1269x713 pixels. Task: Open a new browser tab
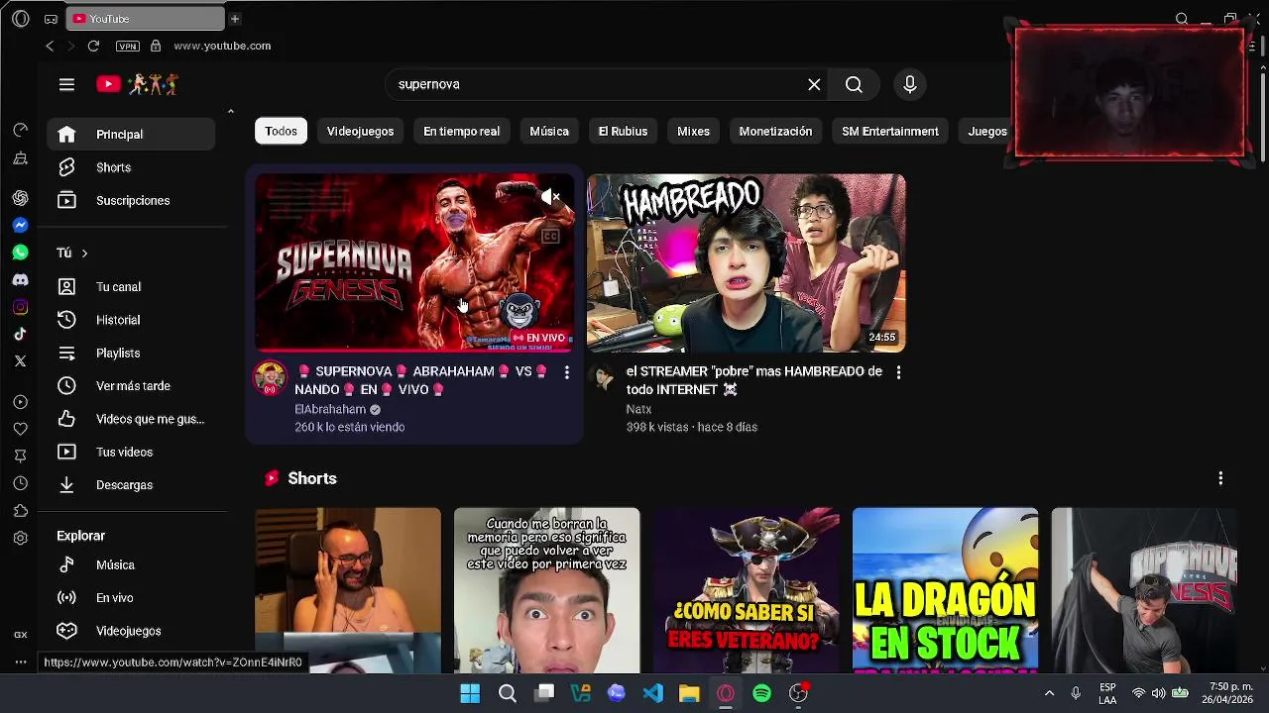coord(235,19)
